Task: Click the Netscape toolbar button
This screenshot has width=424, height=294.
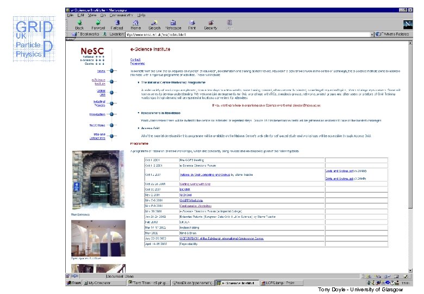Action: (173, 24)
